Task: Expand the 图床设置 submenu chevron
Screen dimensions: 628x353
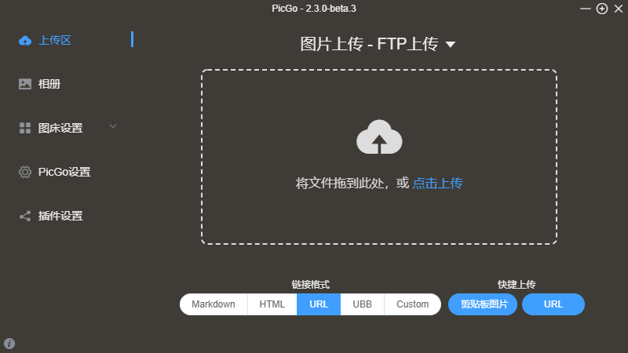Action: tap(113, 126)
